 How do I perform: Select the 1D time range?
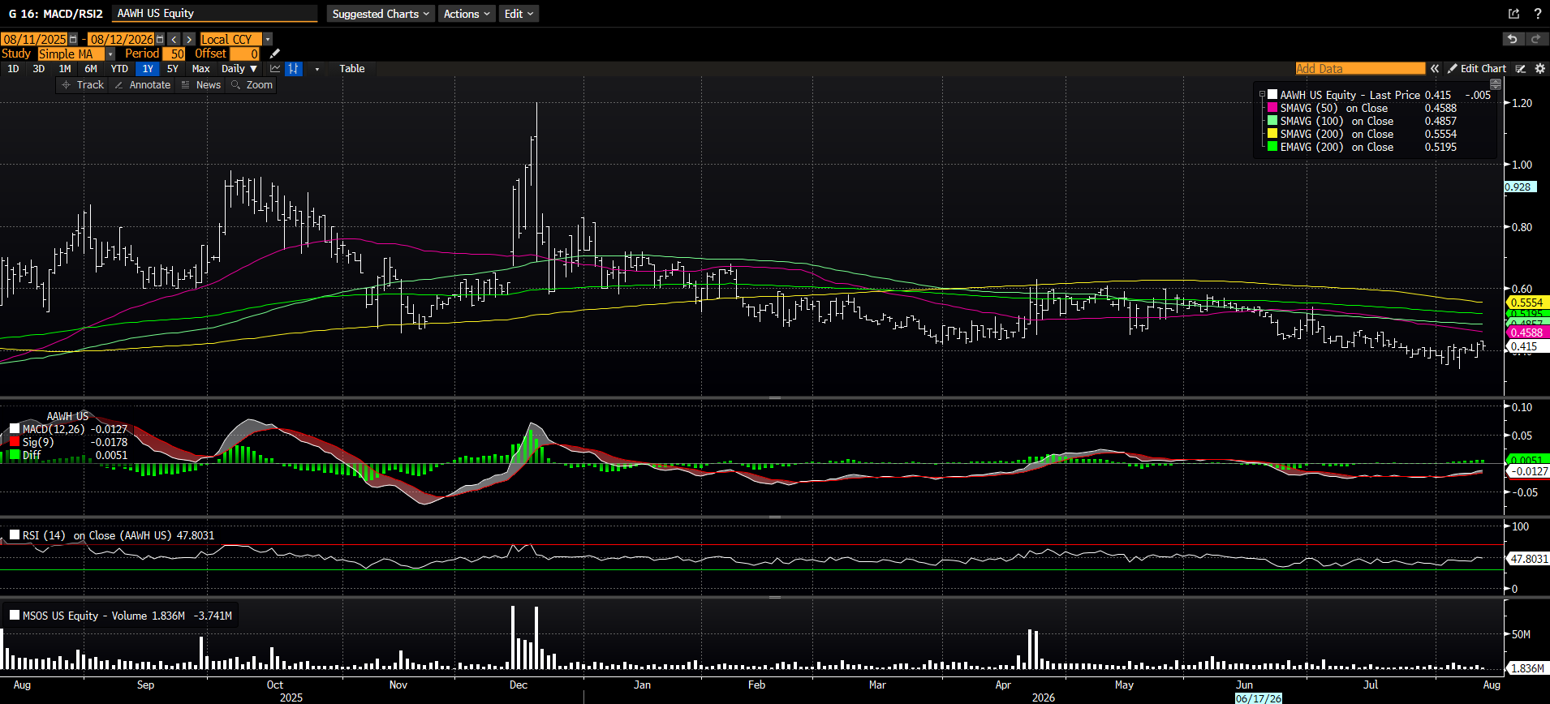[14, 69]
